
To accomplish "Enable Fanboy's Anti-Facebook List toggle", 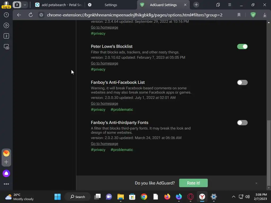I will point(242,82).
